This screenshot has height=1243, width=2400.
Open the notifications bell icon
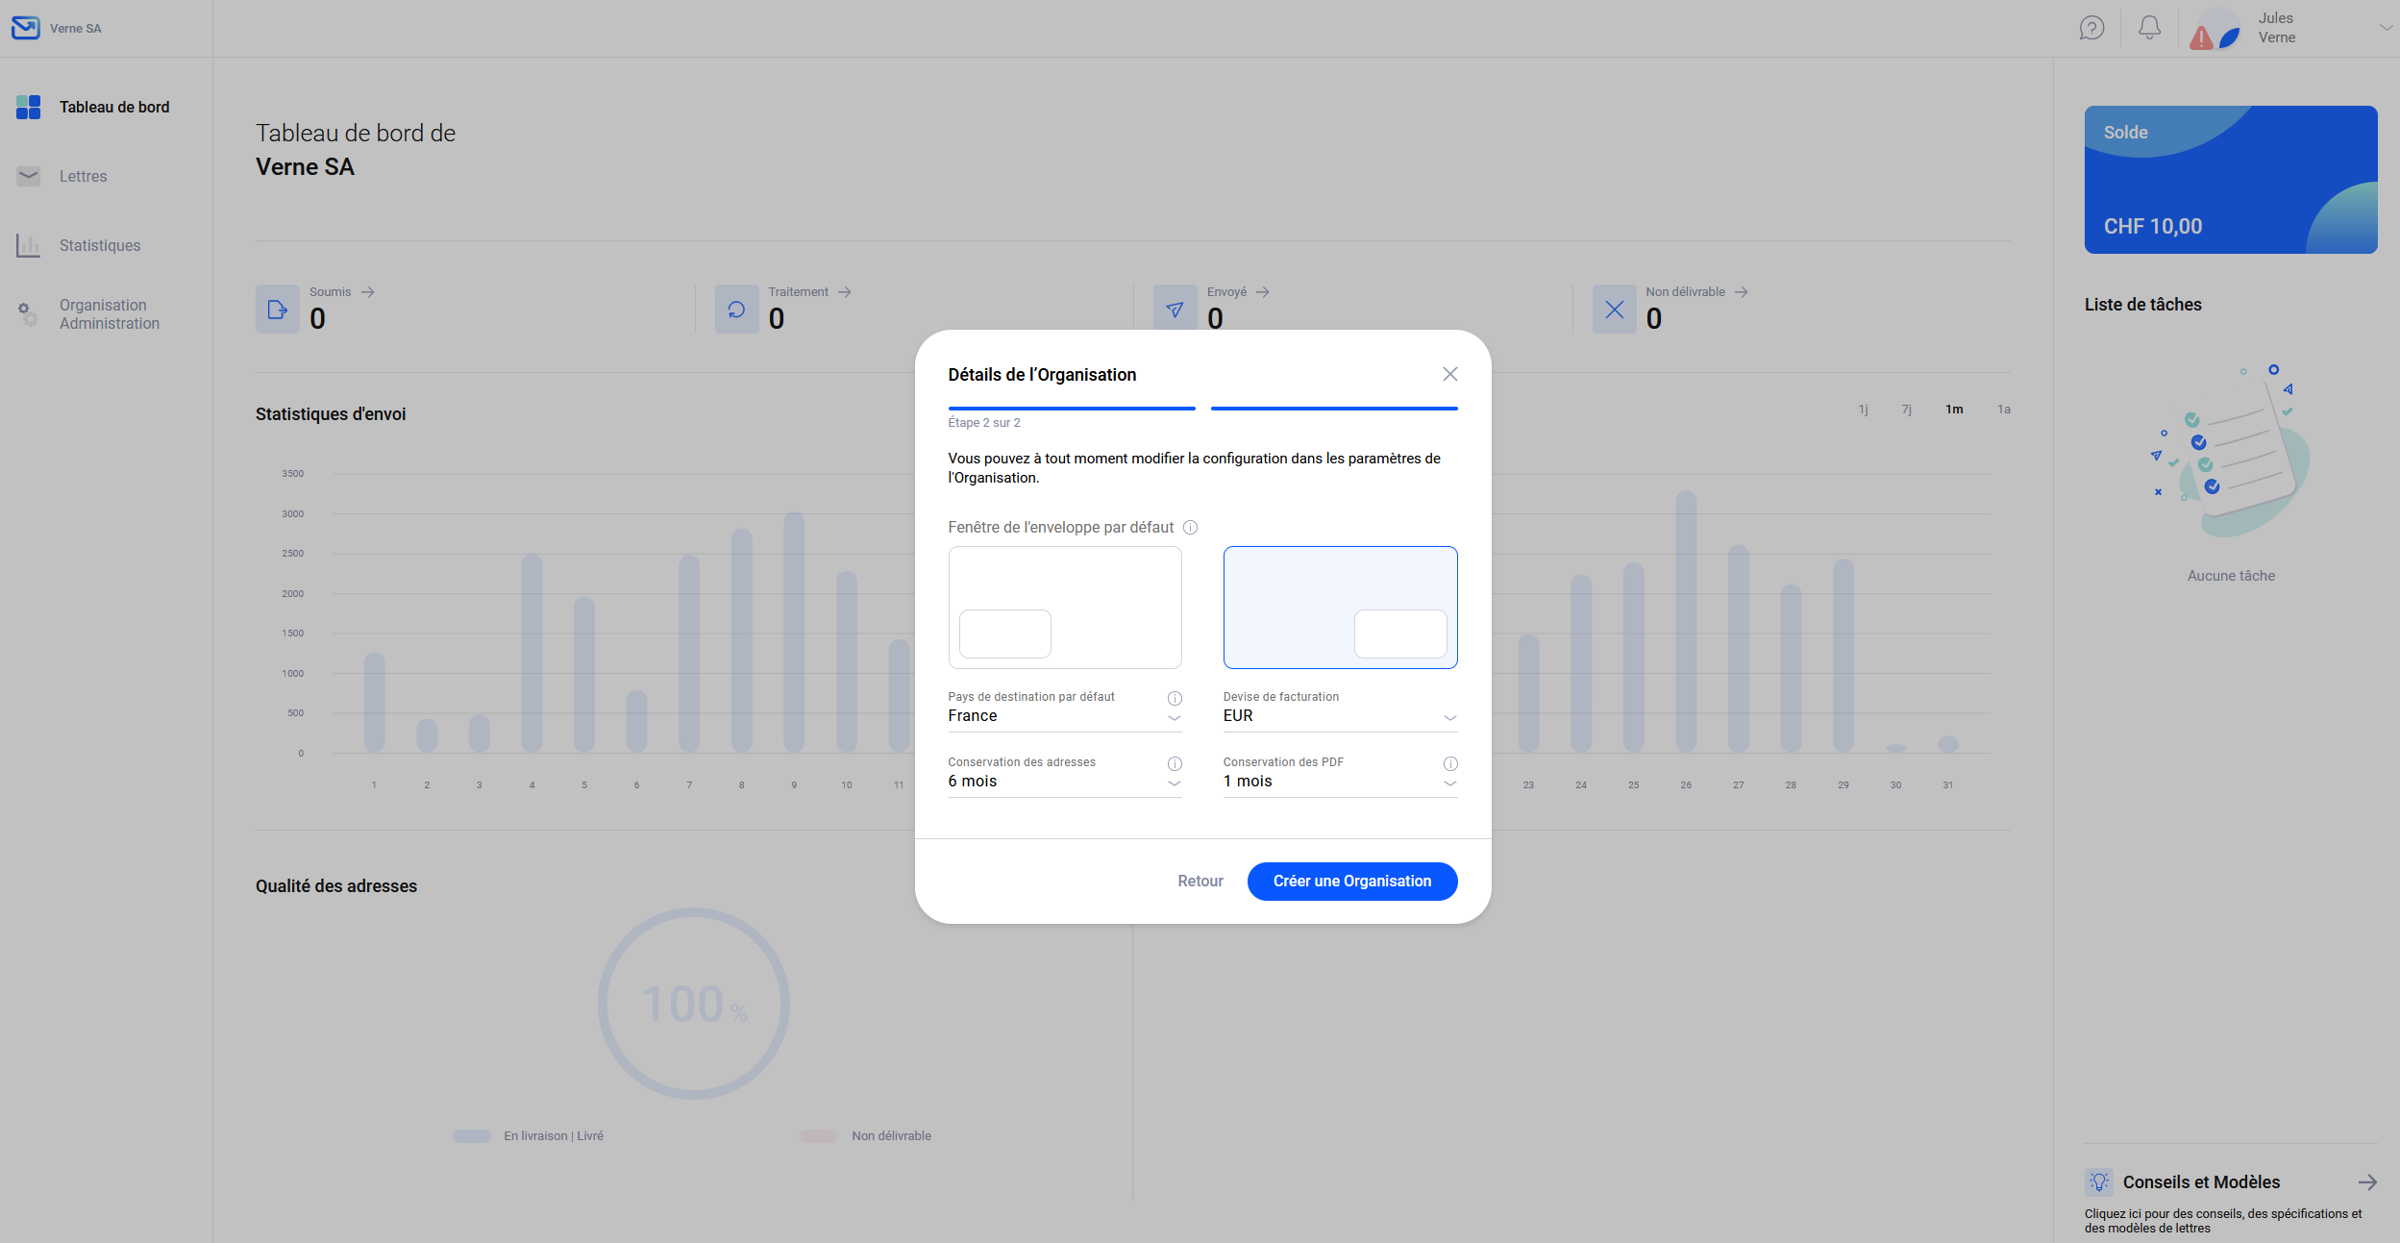pyautogui.click(x=2149, y=28)
